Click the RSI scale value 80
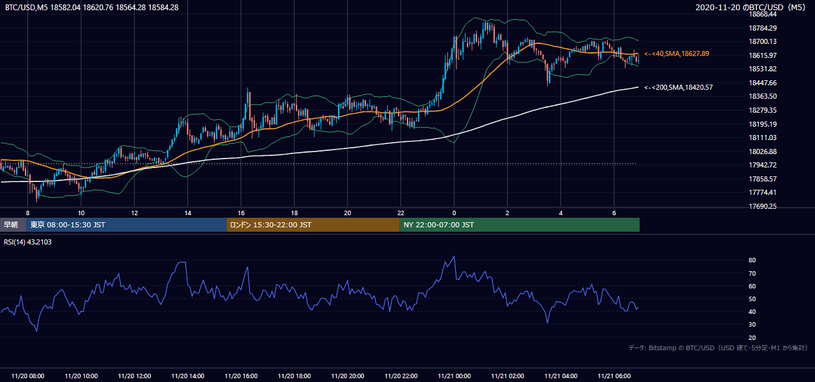815x382 pixels. click(x=753, y=260)
